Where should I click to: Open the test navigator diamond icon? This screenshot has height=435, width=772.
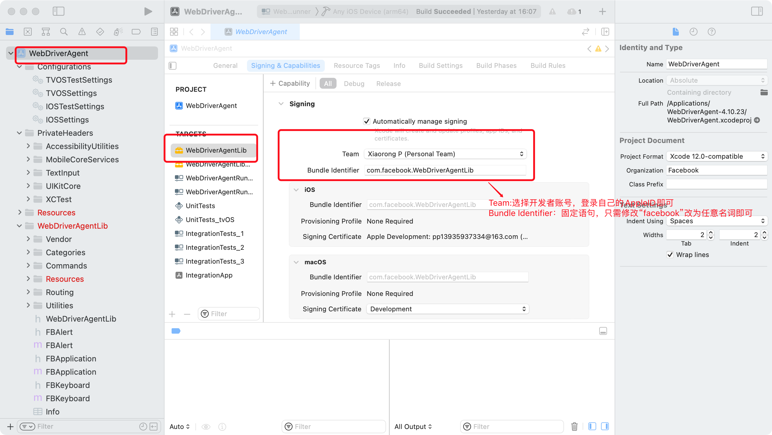(100, 31)
